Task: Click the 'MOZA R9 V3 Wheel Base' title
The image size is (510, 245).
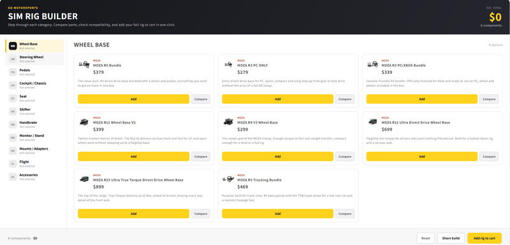Action: (x=258, y=123)
